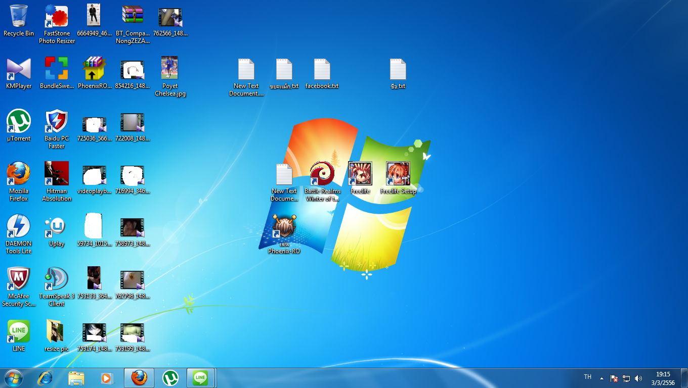Select the Mozilla Firefox desktop shortcut
The image size is (688, 388).
click(19, 182)
